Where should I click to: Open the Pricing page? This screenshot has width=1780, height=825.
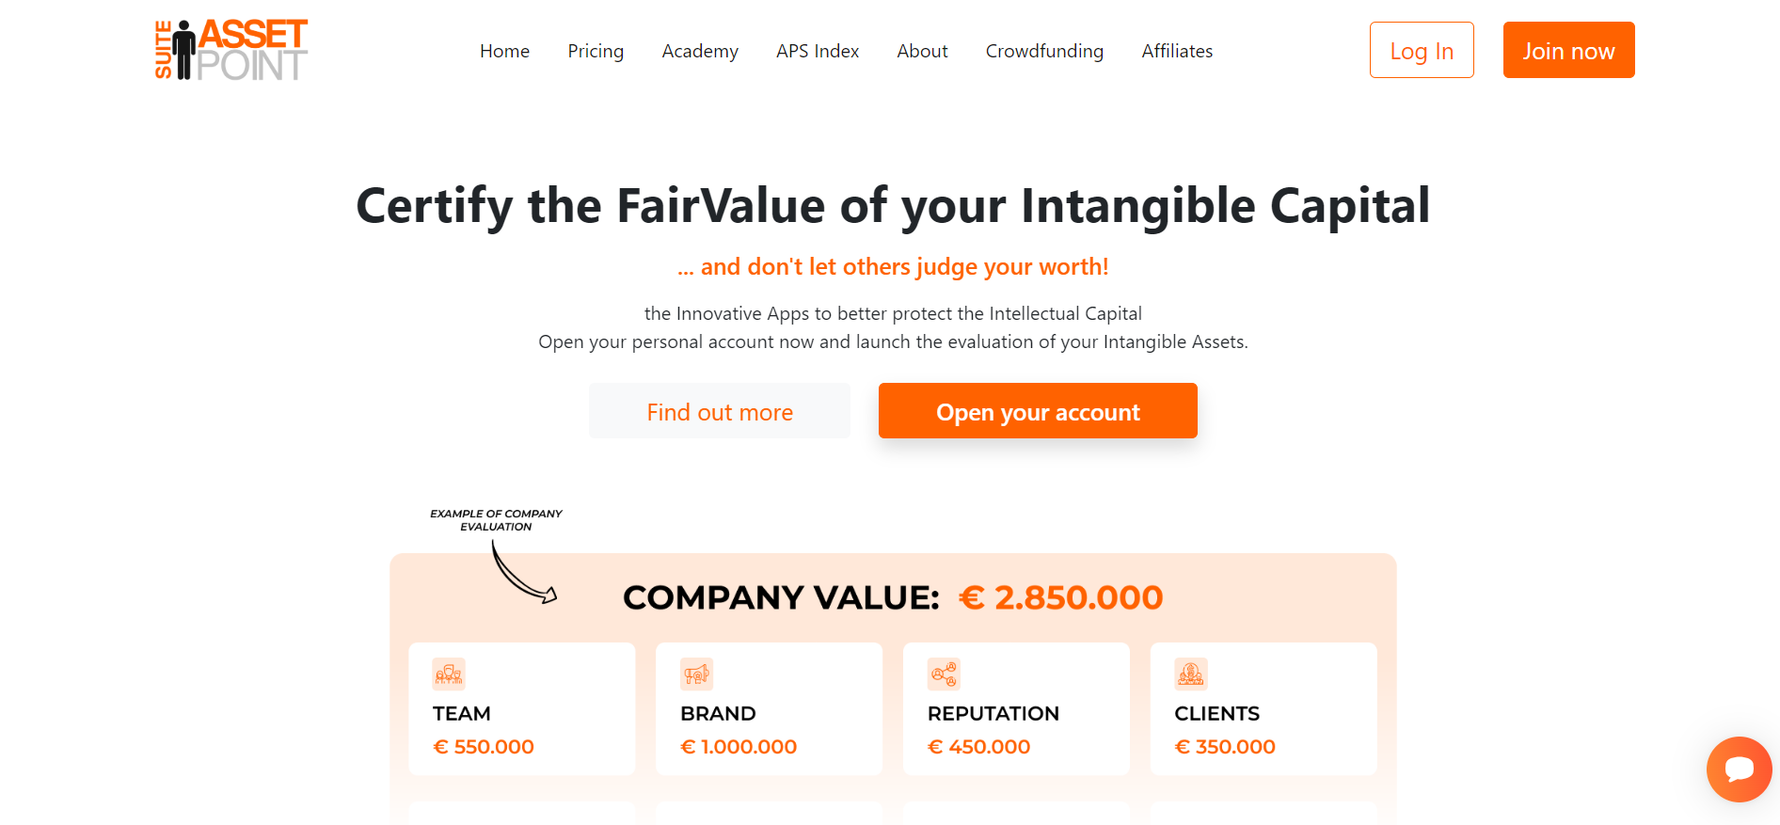(596, 51)
